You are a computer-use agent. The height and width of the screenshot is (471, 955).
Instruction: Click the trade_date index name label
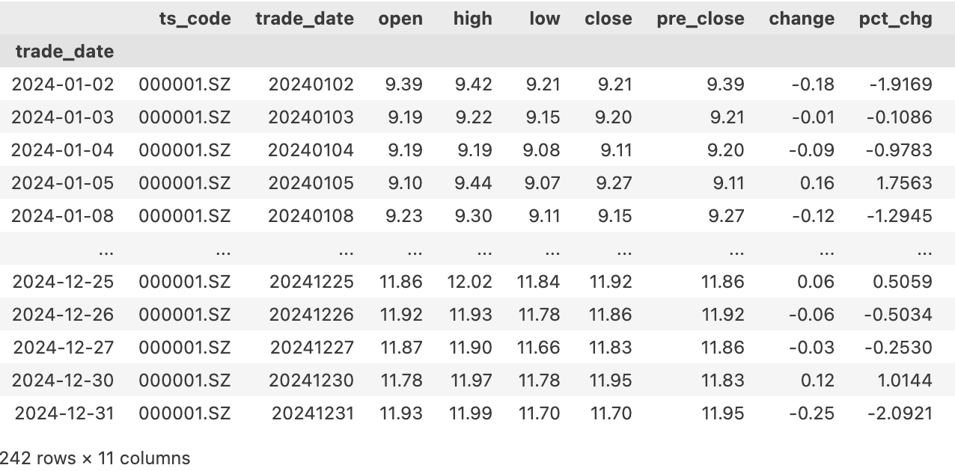[65, 52]
